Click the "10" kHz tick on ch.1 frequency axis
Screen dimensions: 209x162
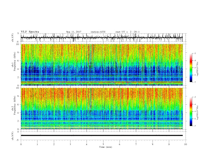point(18,44)
